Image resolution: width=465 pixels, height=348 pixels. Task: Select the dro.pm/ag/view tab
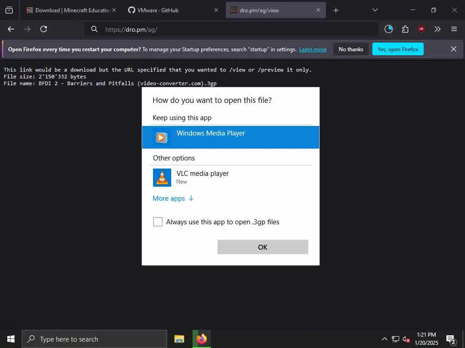276,10
